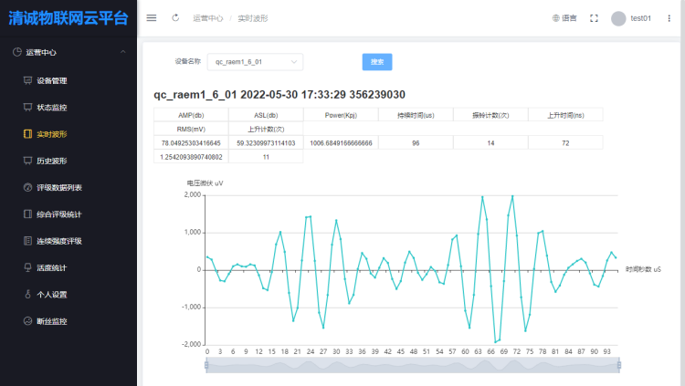Click the 实时波形 breadcrumb
Viewport: 685px width, 386px height.
pyautogui.click(x=252, y=18)
